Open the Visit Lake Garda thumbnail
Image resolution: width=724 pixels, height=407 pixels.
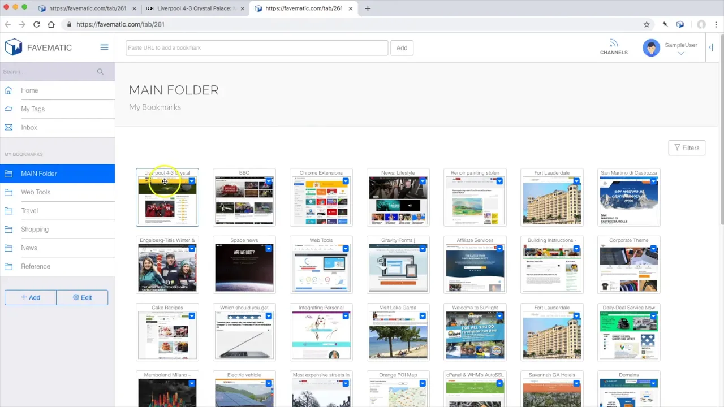click(398, 335)
